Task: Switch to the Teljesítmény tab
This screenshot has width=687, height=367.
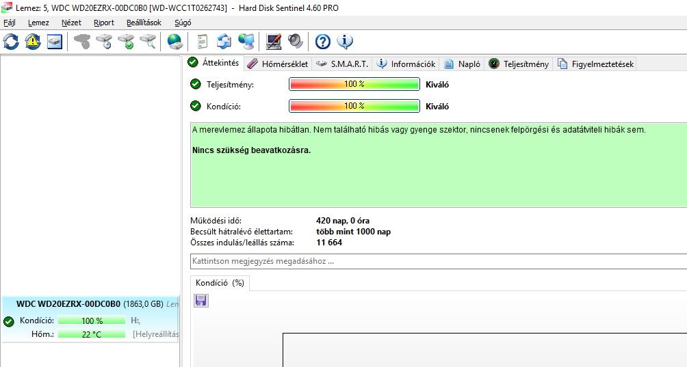Action: (x=519, y=64)
